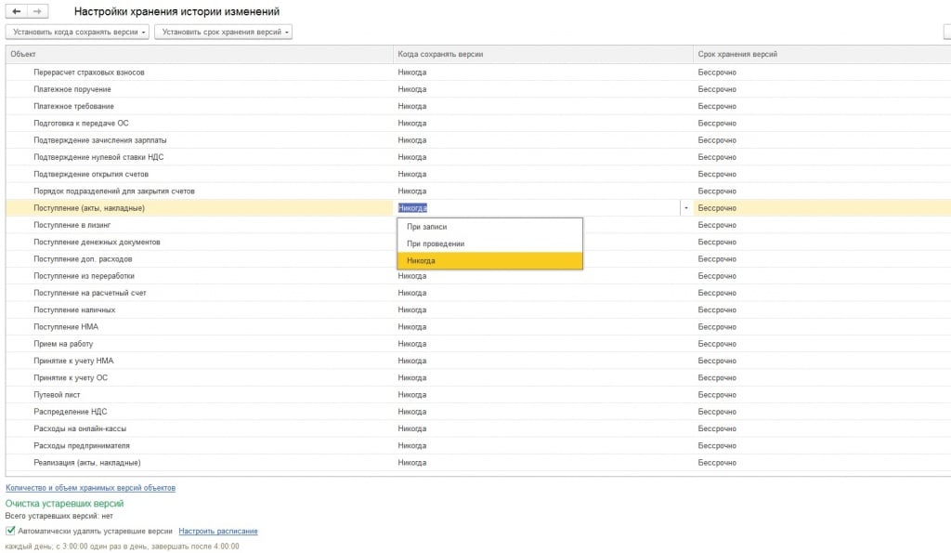951x553 pixels.
Task: Select the 'Путевой лист' row
Action: click(58, 394)
